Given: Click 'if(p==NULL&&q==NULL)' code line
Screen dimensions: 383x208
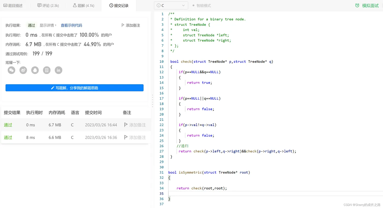Looking at the screenshot, I should pyautogui.click(x=200, y=72).
